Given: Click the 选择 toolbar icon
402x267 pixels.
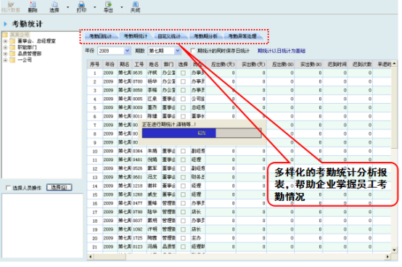Looking at the screenshot, I should 54,7.
